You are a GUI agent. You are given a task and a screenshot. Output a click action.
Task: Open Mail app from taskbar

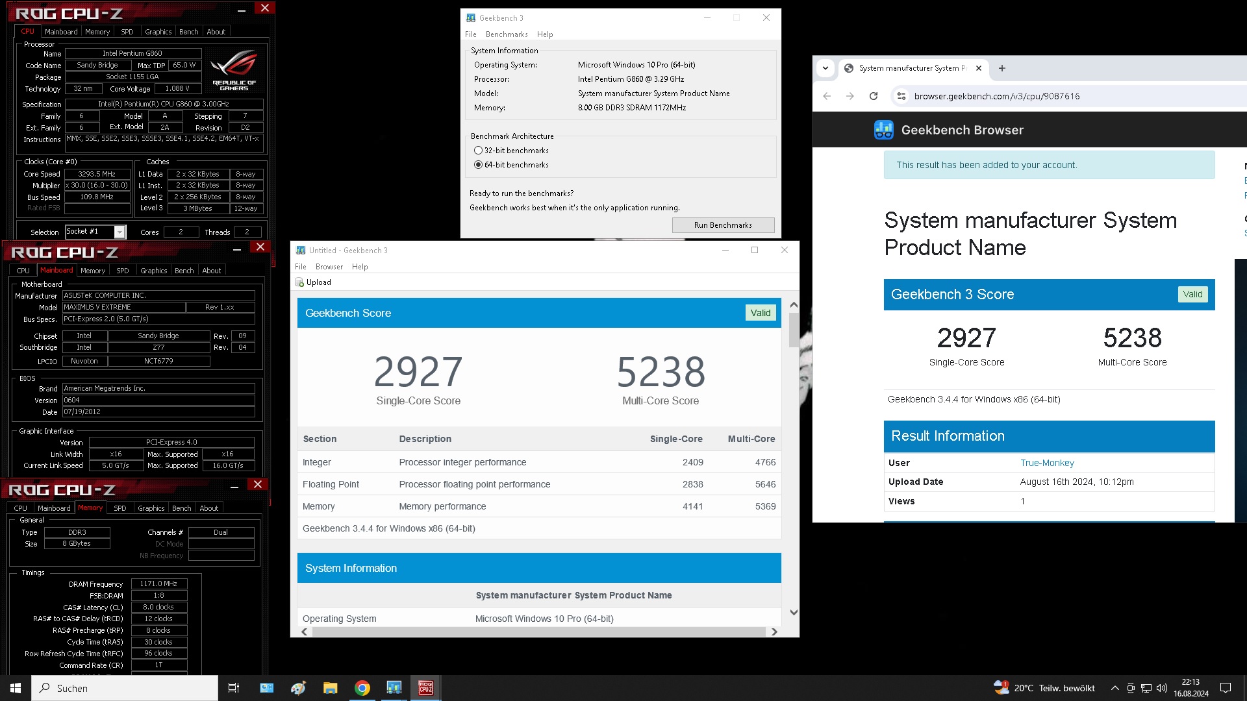267,688
